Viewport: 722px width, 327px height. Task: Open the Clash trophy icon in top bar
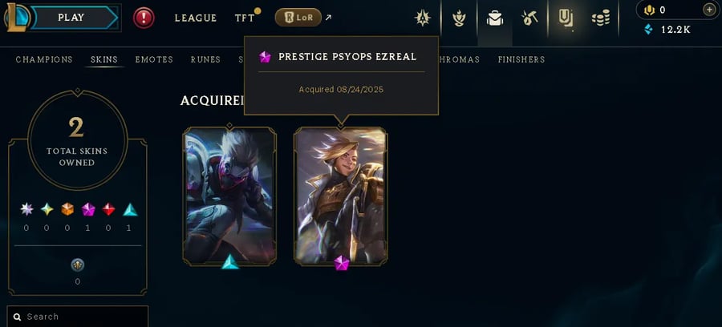(459, 18)
